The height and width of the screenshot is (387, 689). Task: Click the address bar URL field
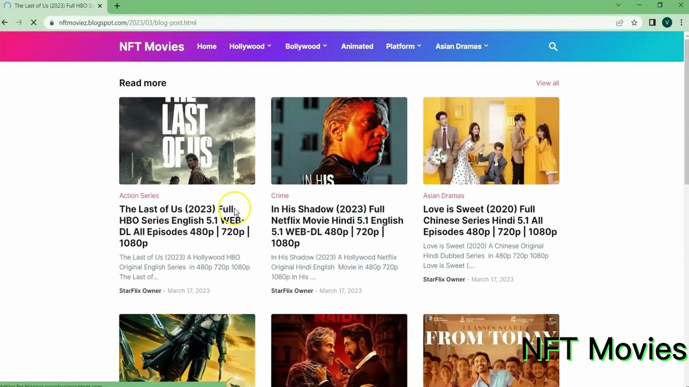point(328,23)
